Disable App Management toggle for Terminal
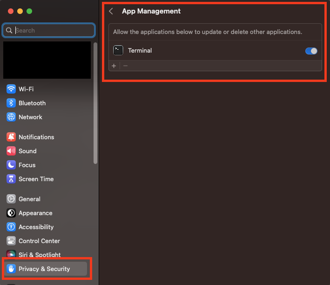 point(311,51)
